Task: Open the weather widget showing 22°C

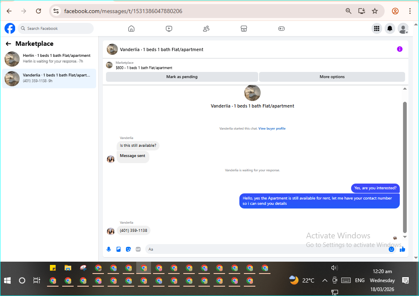Action: point(302,280)
